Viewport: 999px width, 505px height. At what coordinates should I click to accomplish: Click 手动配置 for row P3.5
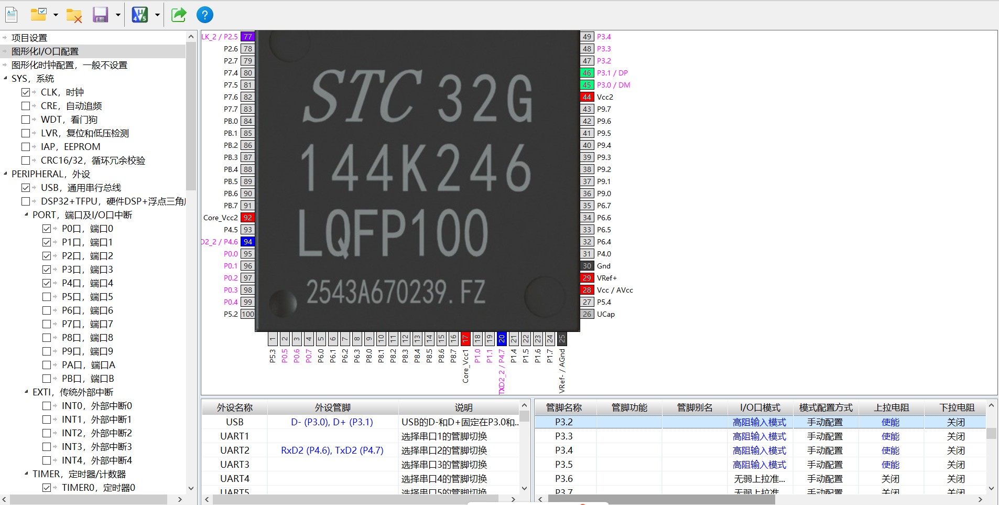tap(825, 465)
